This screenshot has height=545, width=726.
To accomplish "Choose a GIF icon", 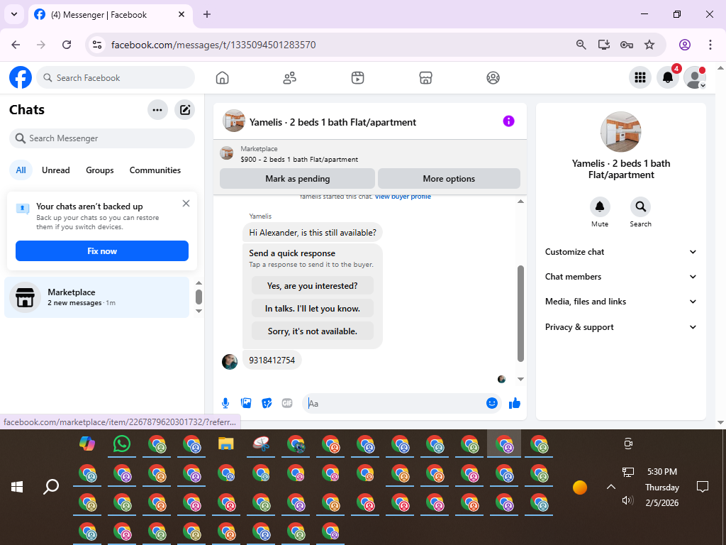I will 287,403.
